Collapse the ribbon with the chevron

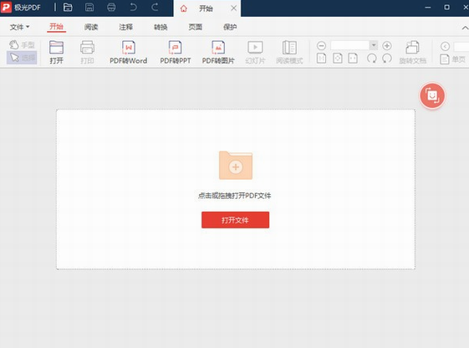coord(465,28)
